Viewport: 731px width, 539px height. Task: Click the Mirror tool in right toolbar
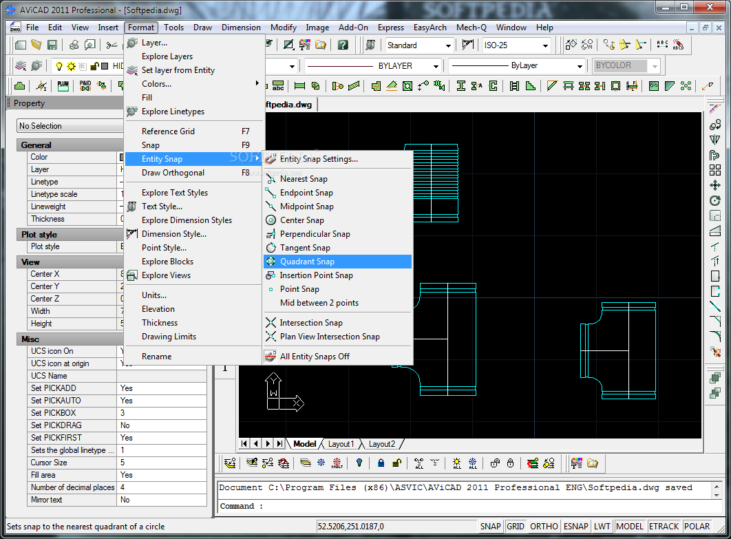pyautogui.click(x=715, y=140)
